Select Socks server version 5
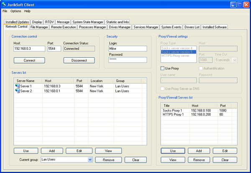 (179, 52)
